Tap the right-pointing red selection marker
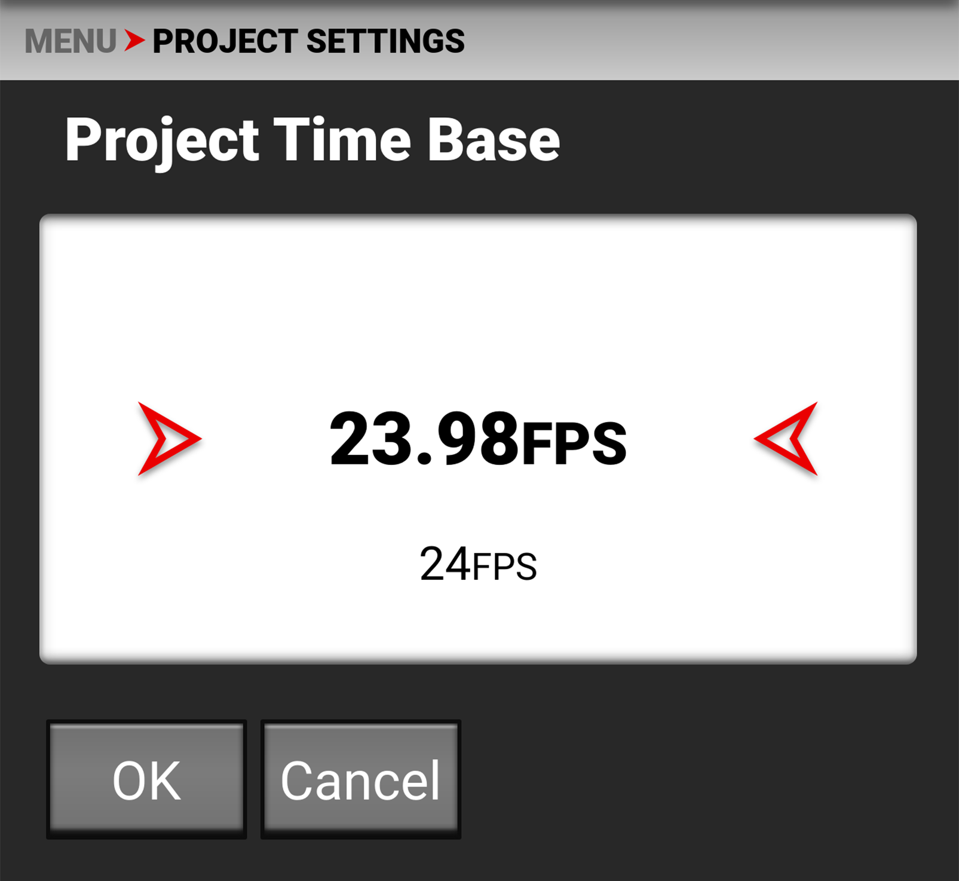959x881 pixels. coord(170,439)
